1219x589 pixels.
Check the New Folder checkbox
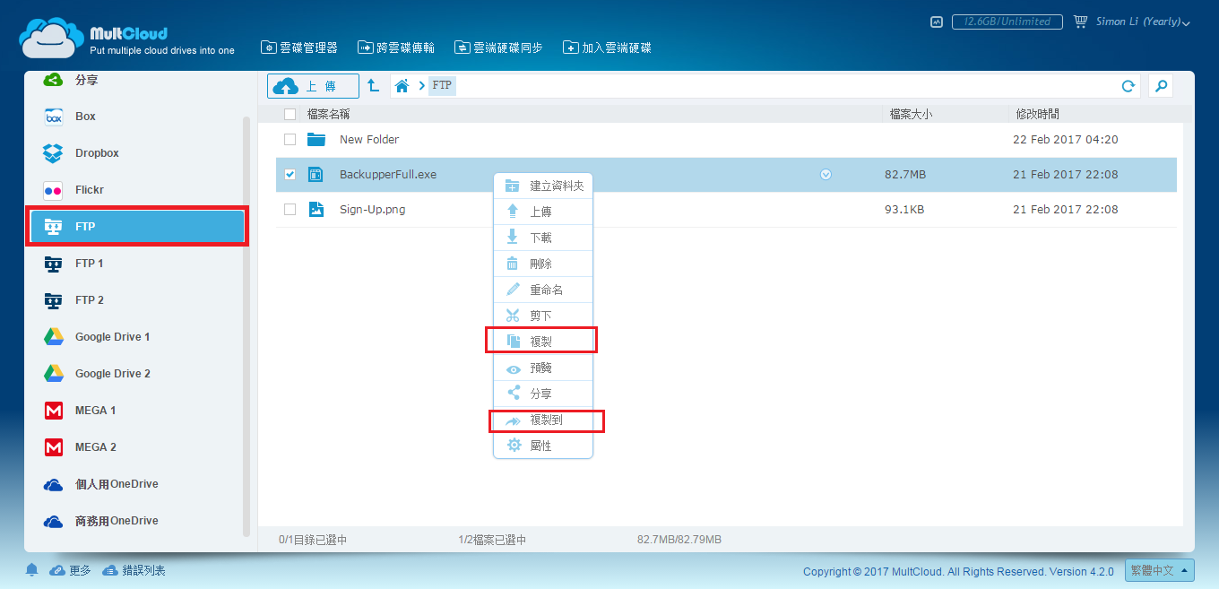pos(290,140)
